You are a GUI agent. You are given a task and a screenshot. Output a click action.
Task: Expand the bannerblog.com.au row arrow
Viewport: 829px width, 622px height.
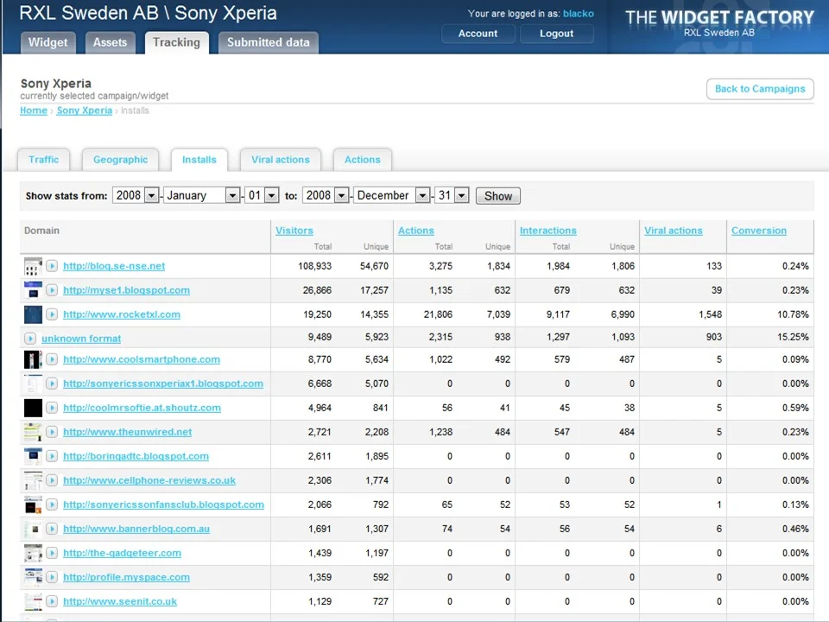pos(51,529)
